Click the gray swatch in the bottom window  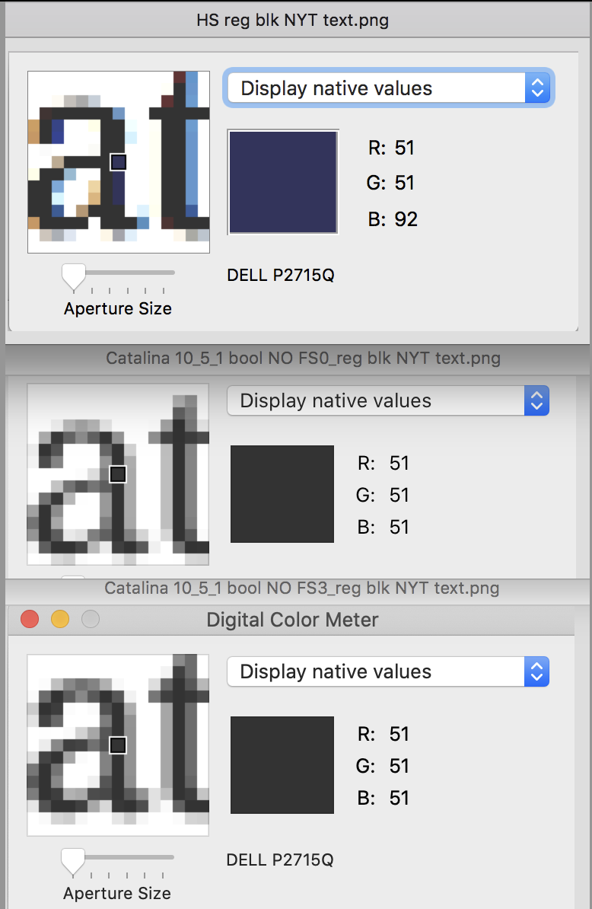tap(282, 765)
